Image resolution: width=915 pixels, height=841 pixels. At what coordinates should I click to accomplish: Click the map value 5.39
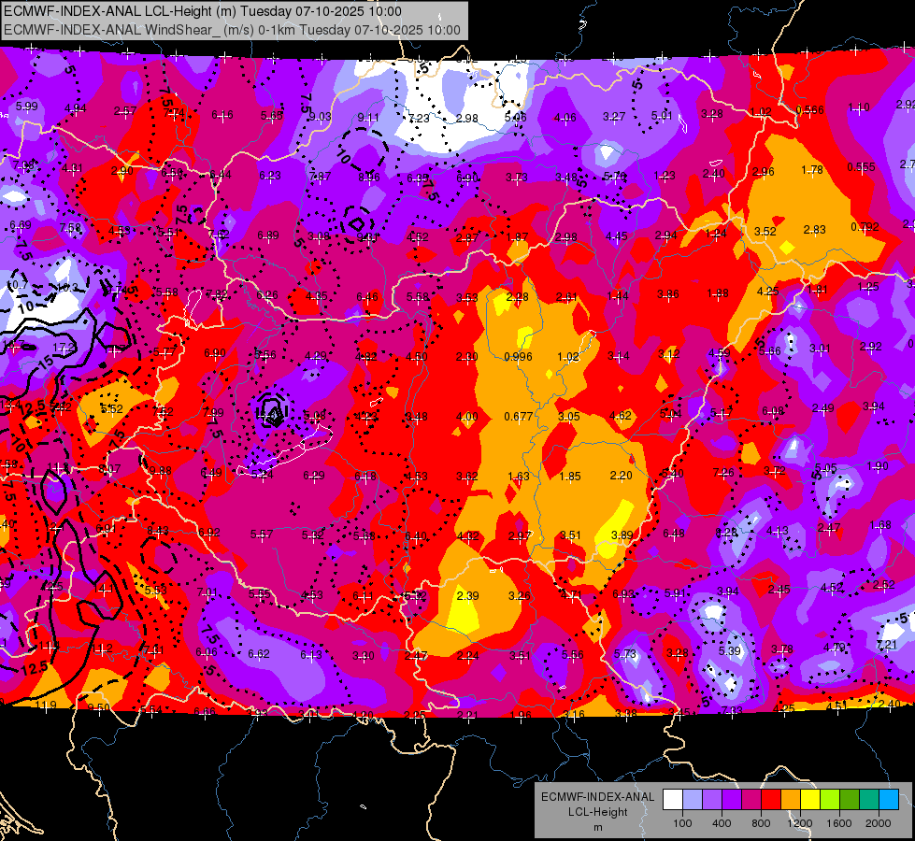729,650
